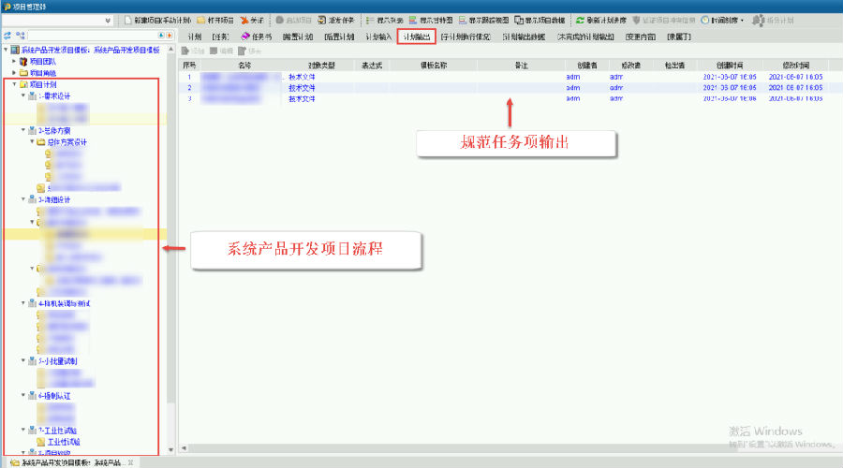Screen dimensions: 843x468
Task: Click the 移除 icon in the output toolbar
Action: point(242,51)
